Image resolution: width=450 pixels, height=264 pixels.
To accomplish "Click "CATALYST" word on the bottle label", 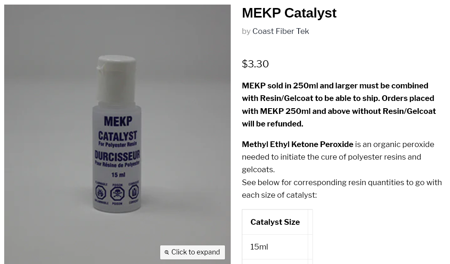I will click(x=117, y=136).
